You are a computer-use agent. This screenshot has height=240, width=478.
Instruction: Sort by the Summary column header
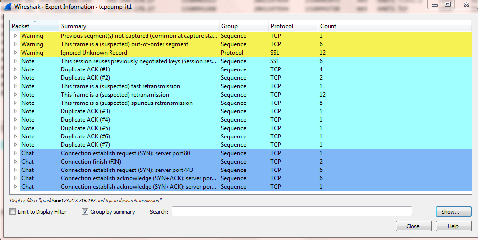(x=139, y=26)
